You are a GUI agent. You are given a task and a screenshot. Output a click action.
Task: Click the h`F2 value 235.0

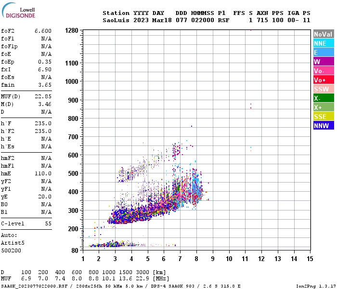click(43, 131)
